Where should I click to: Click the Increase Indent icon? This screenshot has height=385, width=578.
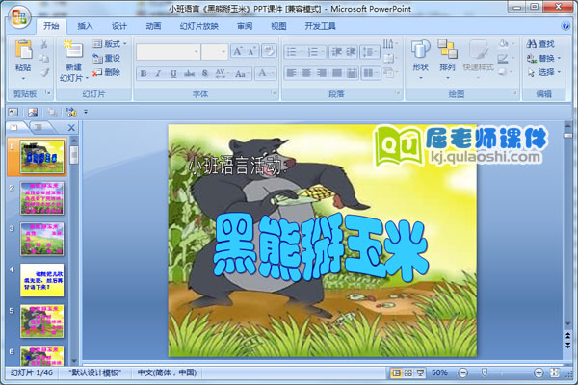point(351,52)
